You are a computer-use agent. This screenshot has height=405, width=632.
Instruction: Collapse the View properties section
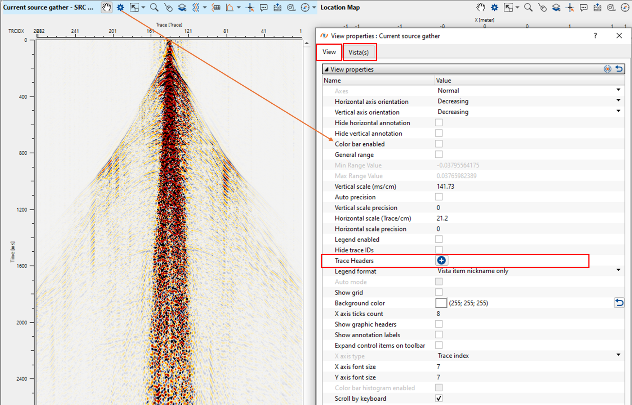[x=326, y=69]
